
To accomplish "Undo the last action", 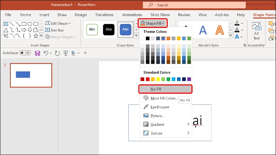I will point(46,53).
